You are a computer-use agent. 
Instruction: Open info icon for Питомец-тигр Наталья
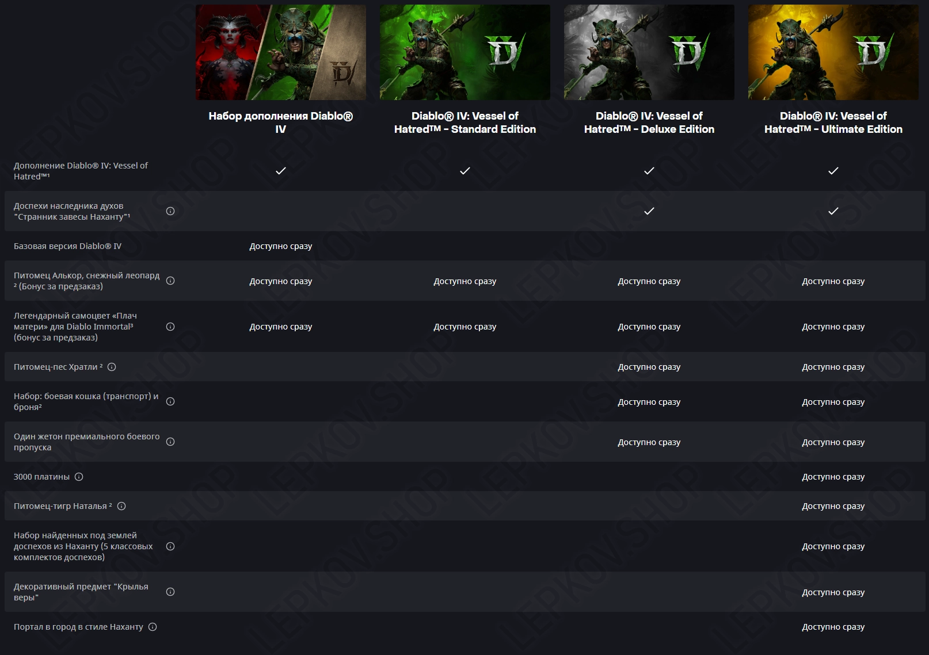click(x=121, y=506)
